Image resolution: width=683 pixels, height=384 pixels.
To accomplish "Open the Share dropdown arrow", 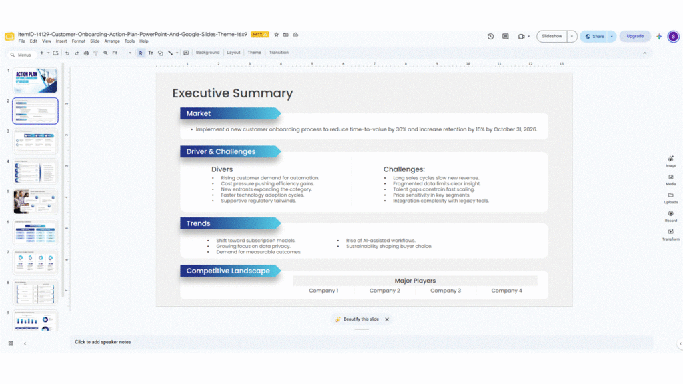I will coord(612,37).
